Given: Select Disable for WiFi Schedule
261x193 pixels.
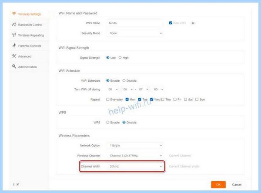Looking at the screenshot, I should [x=124, y=80].
